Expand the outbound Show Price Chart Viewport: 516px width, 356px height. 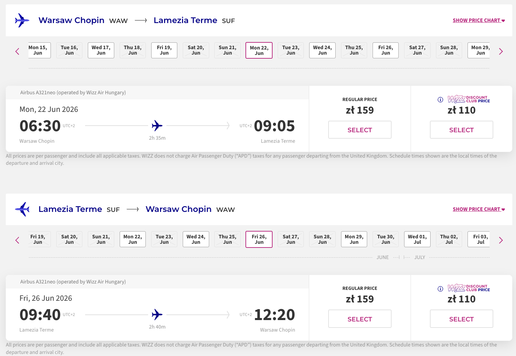tap(478, 20)
